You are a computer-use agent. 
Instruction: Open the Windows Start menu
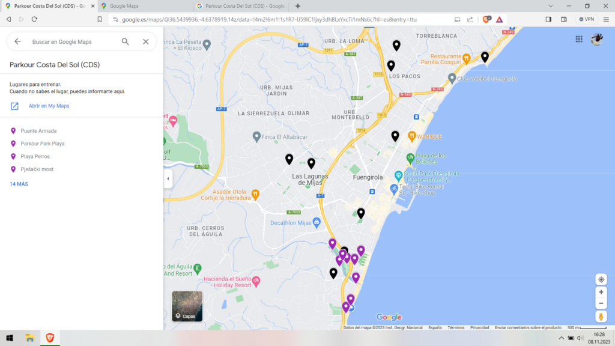(x=10, y=339)
